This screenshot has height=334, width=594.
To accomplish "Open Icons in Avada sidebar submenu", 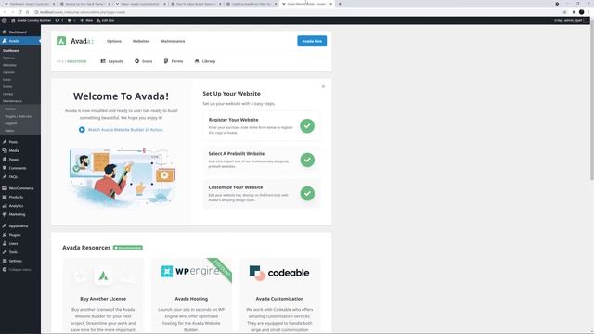I will 6,80.
